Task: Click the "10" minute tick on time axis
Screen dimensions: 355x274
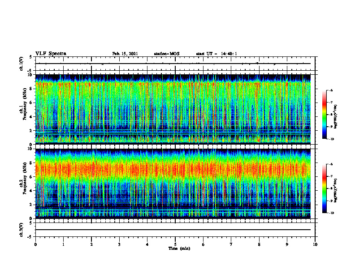Action: coord(315,244)
